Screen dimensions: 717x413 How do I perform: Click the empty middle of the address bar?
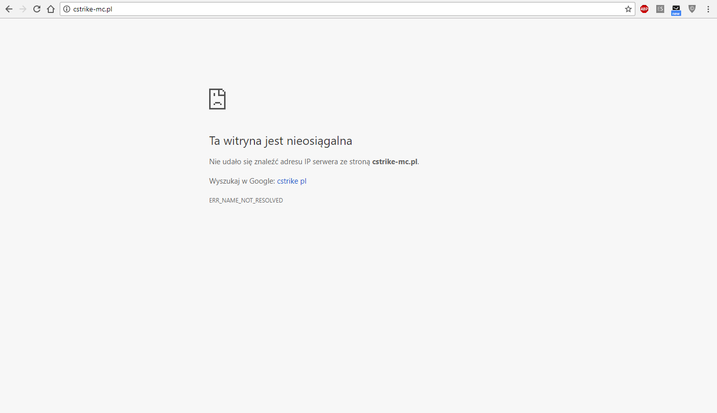click(x=349, y=9)
